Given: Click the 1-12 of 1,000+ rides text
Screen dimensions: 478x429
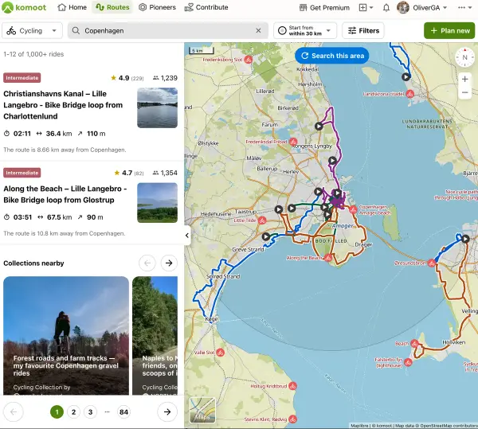Looking at the screenshot, I should pos(33,54).
